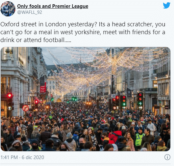Click the words "west yorkshire" in tweet
This screenshot has width=174, height=166.
coord(81,32)
